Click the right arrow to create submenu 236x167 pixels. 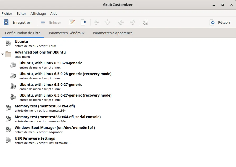132,22
